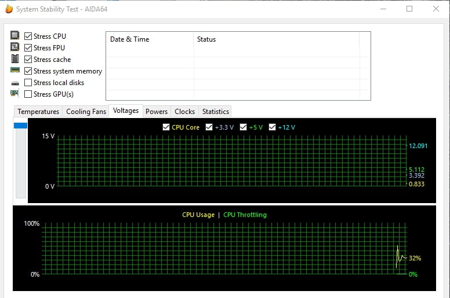The height and width of the screenshot is (298, 450).
Task: Switch to the Temperatures tab
Action: [x=38, y=111]
